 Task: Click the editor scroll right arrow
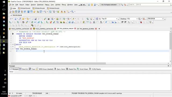coord(168,63)
